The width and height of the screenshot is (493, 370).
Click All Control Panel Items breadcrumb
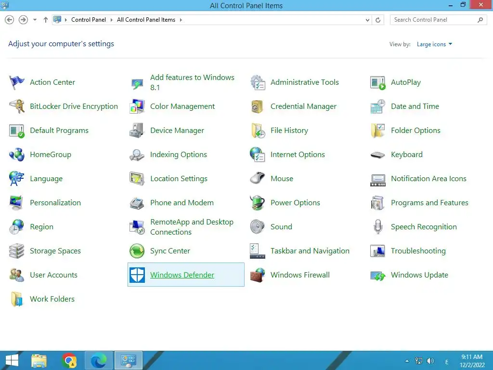coord(146,20)
